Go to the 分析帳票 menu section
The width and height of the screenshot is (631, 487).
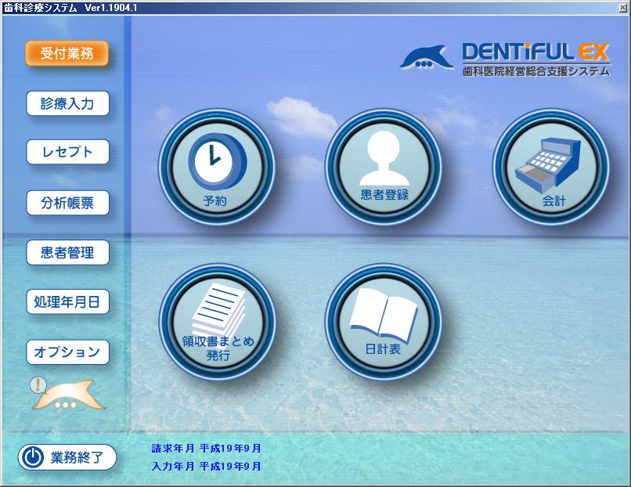[67, 203]
